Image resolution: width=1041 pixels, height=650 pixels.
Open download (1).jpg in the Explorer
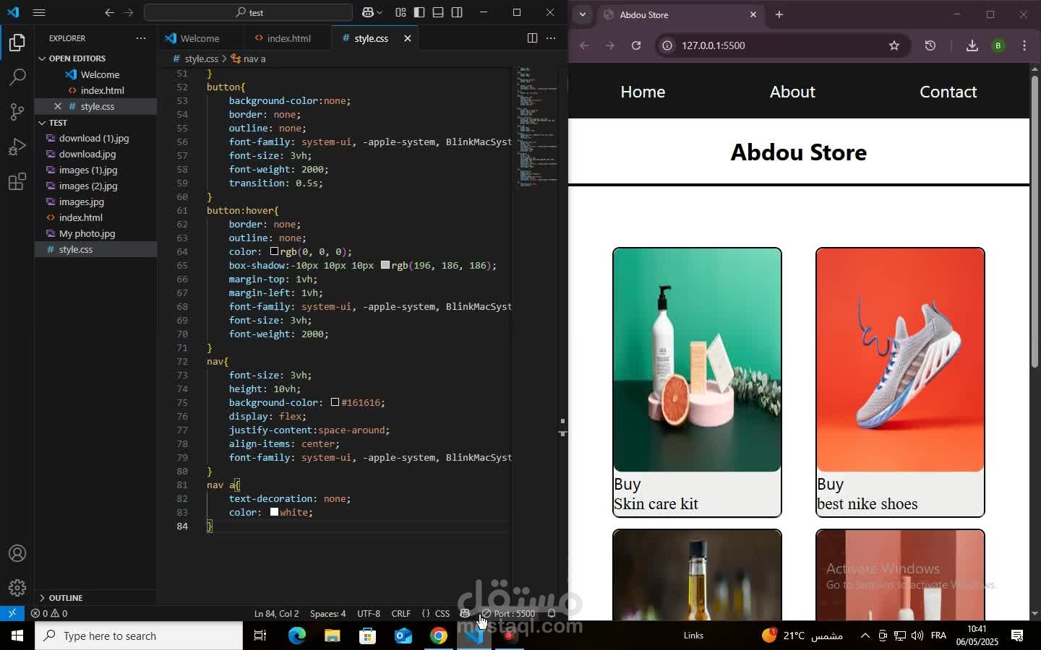(x=94, y=138)
